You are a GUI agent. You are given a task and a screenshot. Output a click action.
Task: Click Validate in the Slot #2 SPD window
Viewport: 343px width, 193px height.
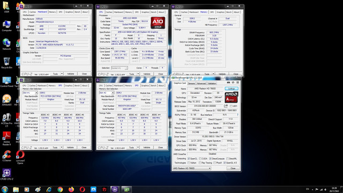click(146, 147)
